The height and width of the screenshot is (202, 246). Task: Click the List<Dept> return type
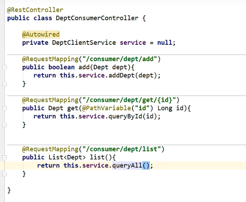click(67, 157)
